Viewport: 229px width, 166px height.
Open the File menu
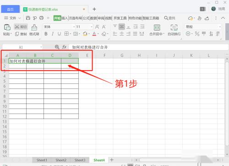12,18
